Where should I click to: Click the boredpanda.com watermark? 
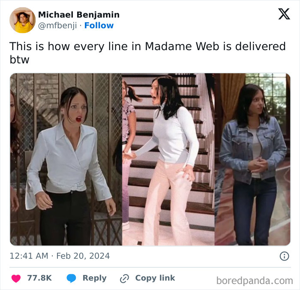click(x=255, y=281)
